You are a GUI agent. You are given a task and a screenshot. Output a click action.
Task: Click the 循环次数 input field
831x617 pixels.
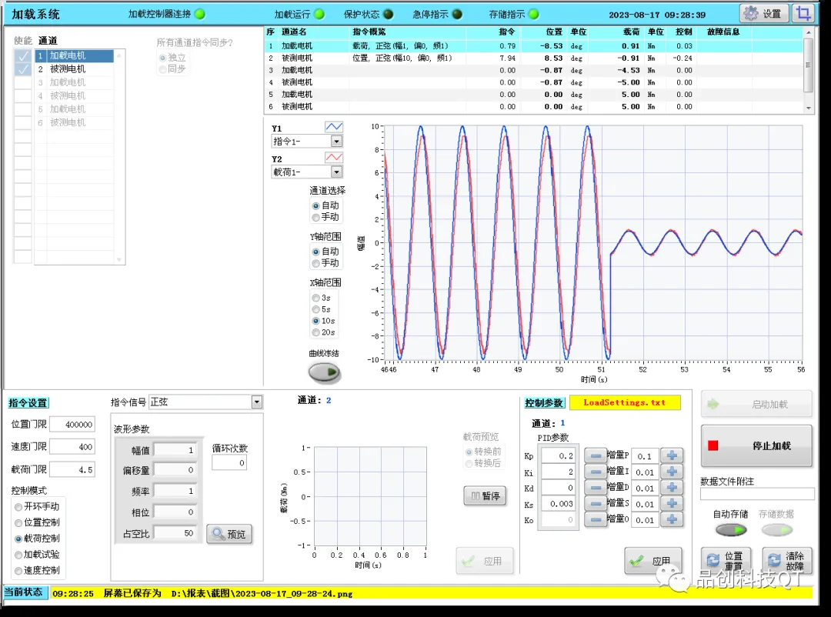(229, 463)
